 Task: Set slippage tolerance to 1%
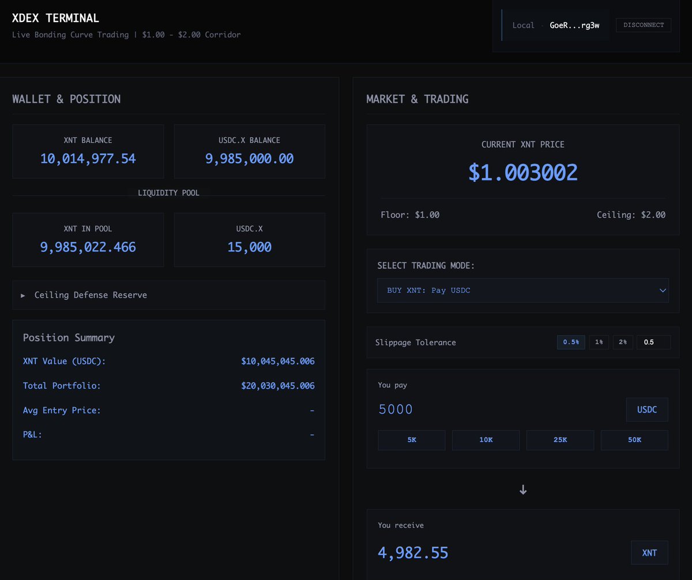tap(599, 342)
